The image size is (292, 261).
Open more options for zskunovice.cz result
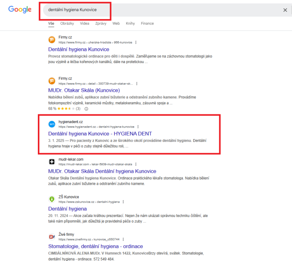pos(123,202)
